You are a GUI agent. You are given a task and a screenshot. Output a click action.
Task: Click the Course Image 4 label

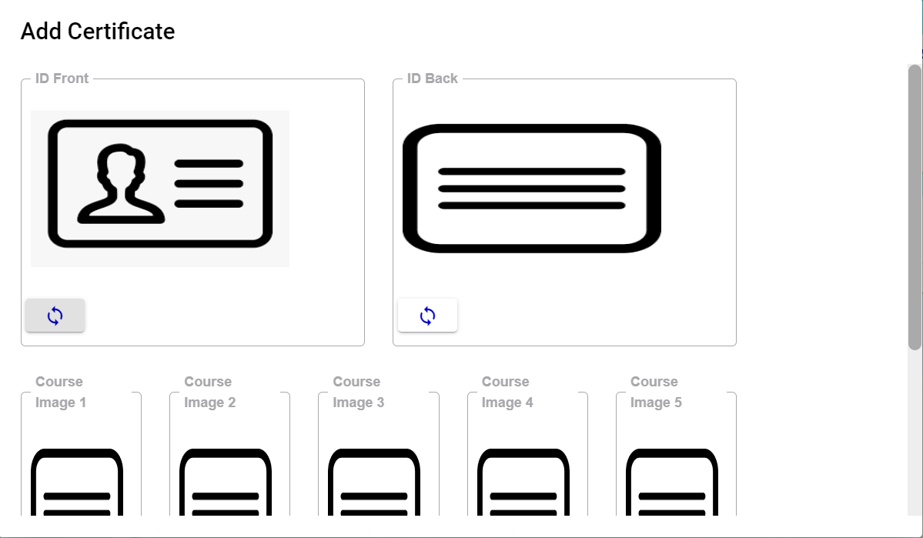507,392
